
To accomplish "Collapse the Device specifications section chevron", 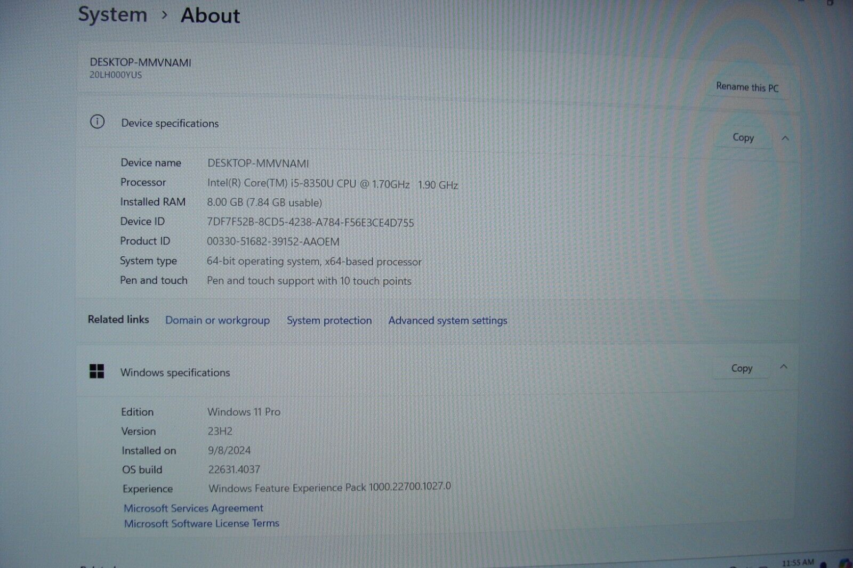I will pyautogui.click(x=785, y=139).
